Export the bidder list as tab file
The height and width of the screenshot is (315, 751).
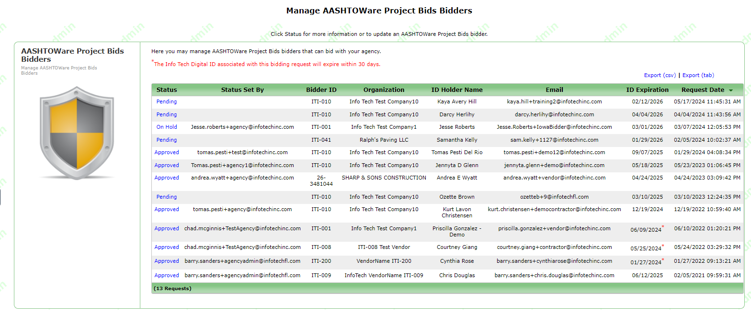[698, 75]
